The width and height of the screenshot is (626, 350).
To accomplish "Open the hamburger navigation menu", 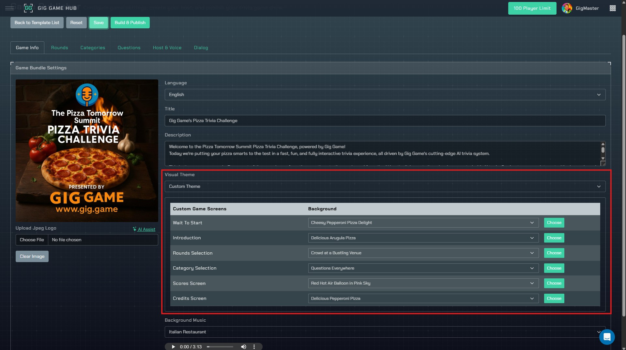I will (9, 8).
